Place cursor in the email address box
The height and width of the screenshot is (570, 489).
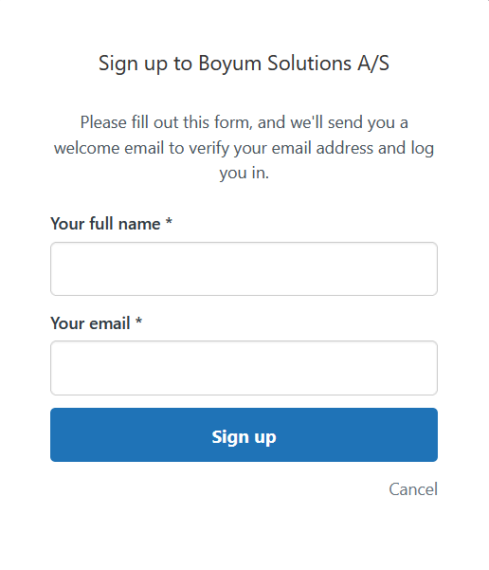(244, 368)
